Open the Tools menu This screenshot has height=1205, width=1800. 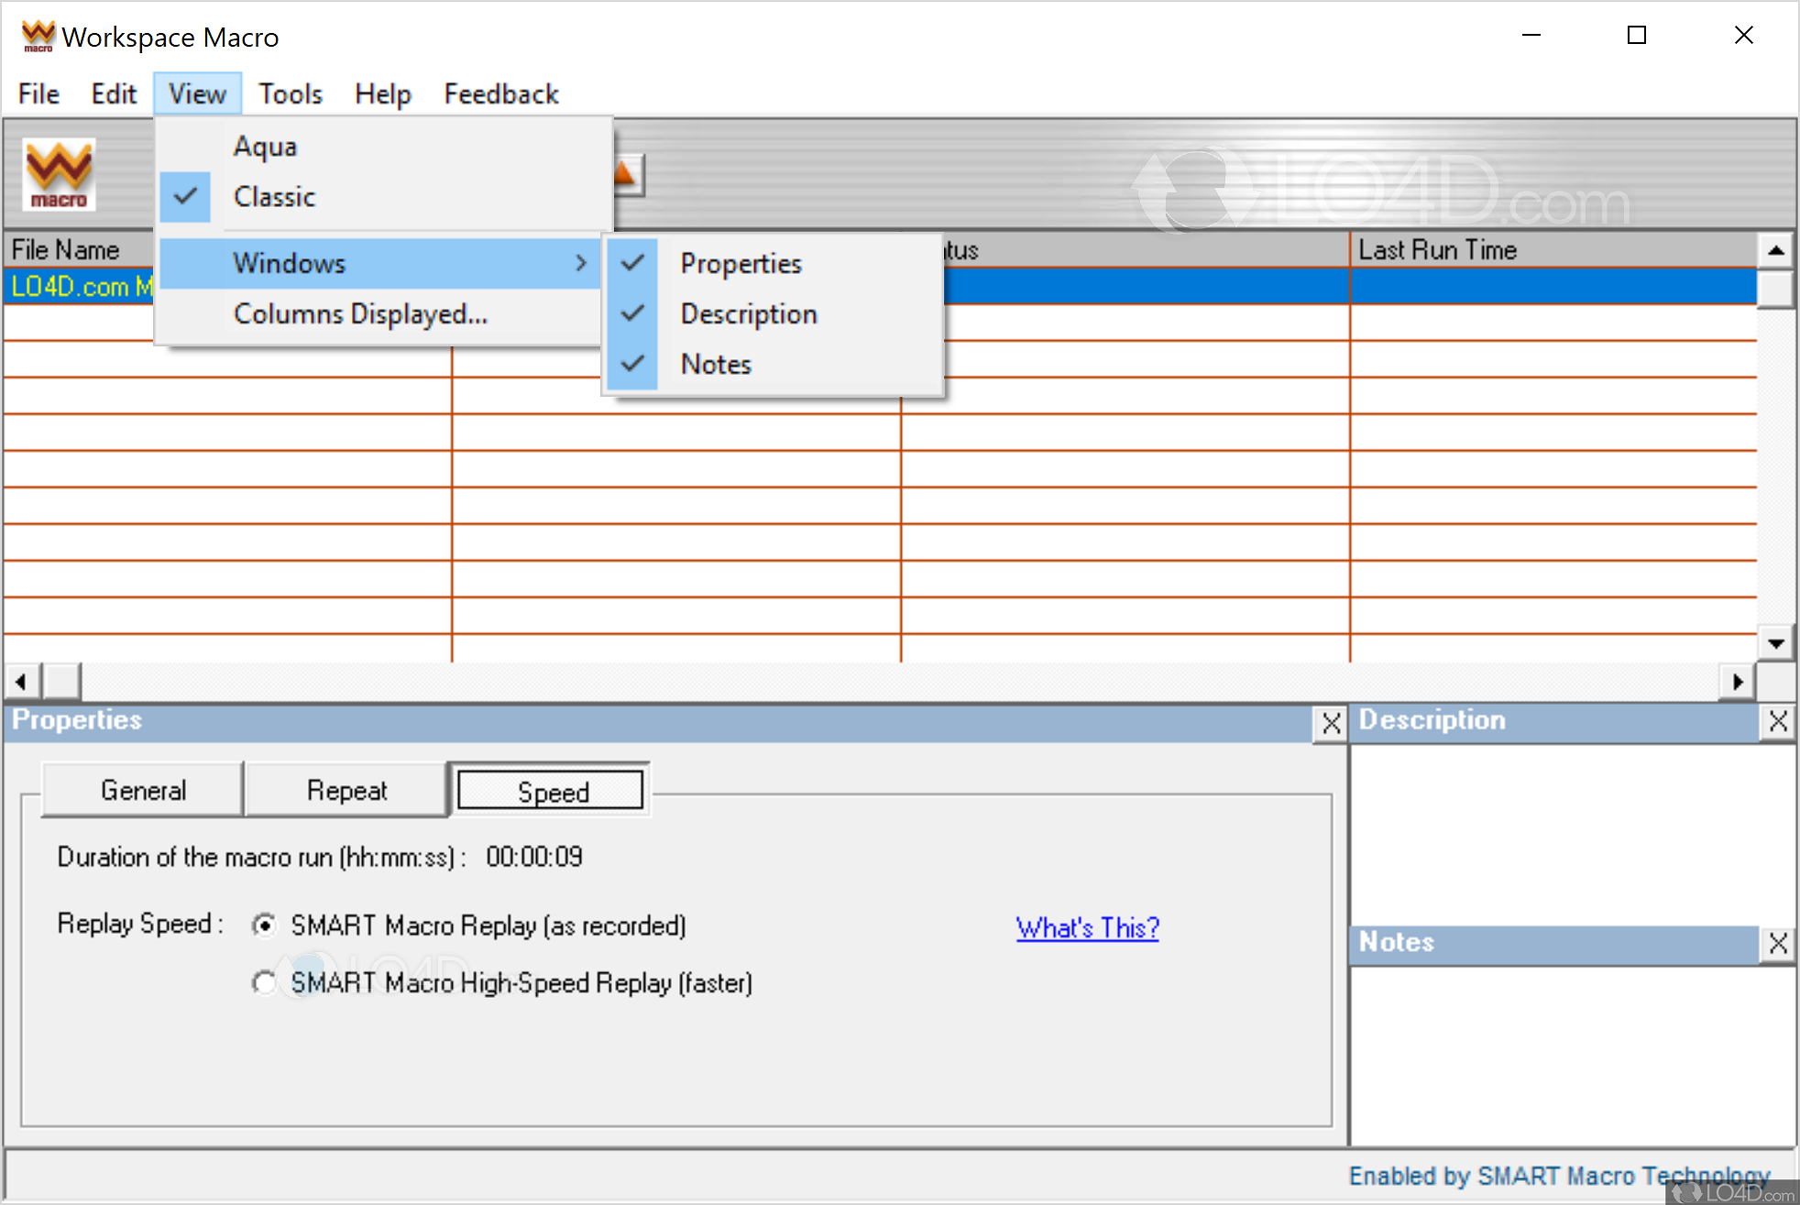290,93
